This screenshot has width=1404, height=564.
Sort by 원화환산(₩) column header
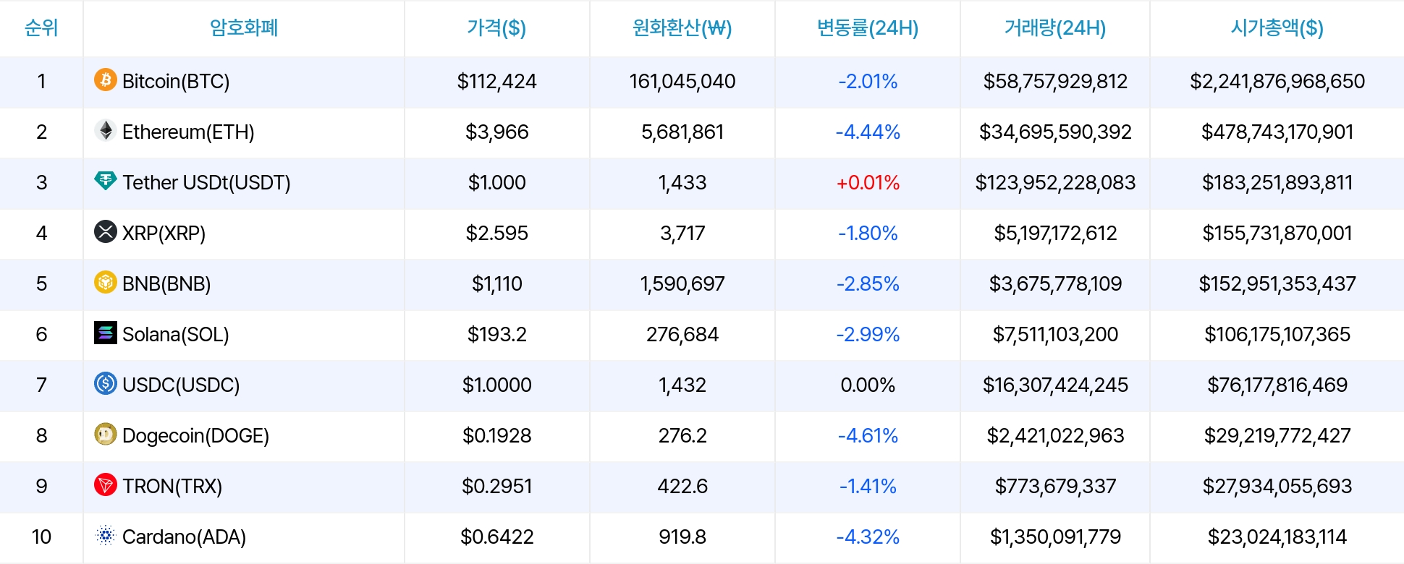point(682,28)
